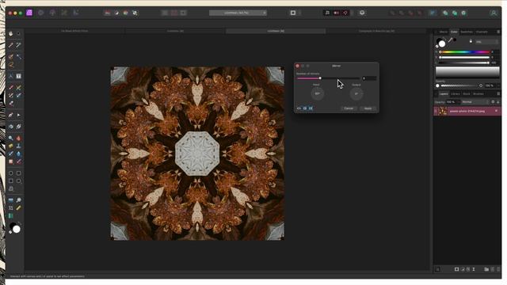This screenshot has height=285, width=507.
Task: Click the Input angle dial in Mirror dialog
Action: 317,93
